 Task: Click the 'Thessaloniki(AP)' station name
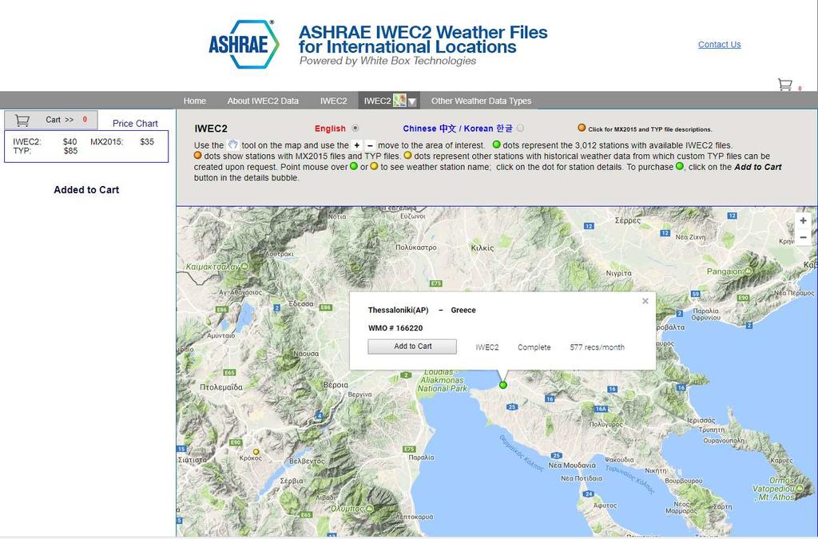(x=398, y=310)
